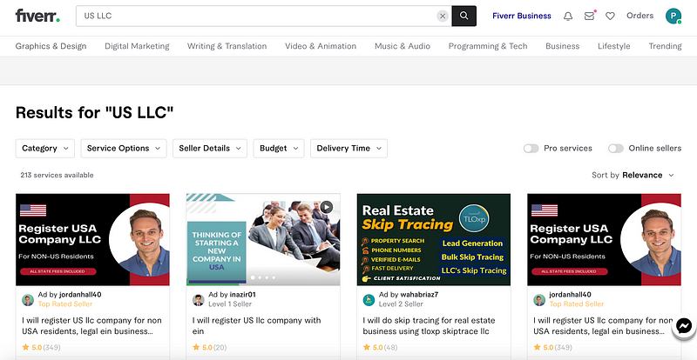Open the notifications bell
Screen dimensions: 697x360
[x=568, y=16]
